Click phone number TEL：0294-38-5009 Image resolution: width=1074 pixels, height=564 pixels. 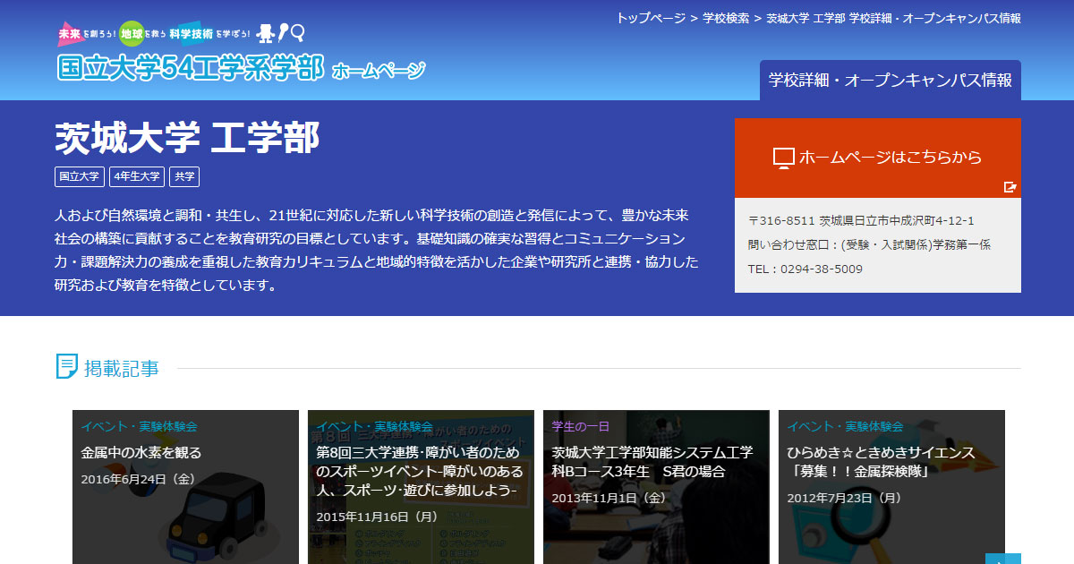805,269
